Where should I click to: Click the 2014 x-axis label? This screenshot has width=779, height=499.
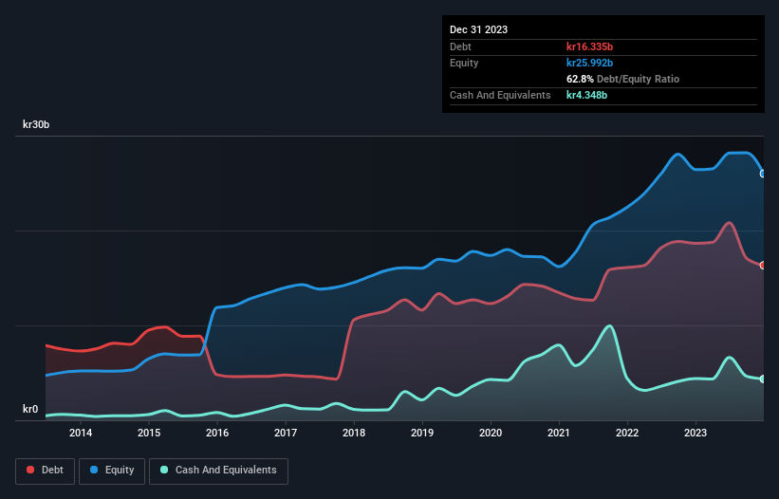81,433
